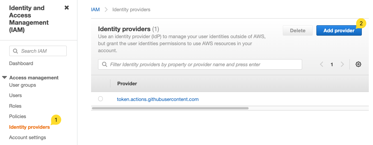Open token.actions.githubusercontent.com provider link
Image resolution: width=373 pixels, height=145 pixels.
click(157, 99)
